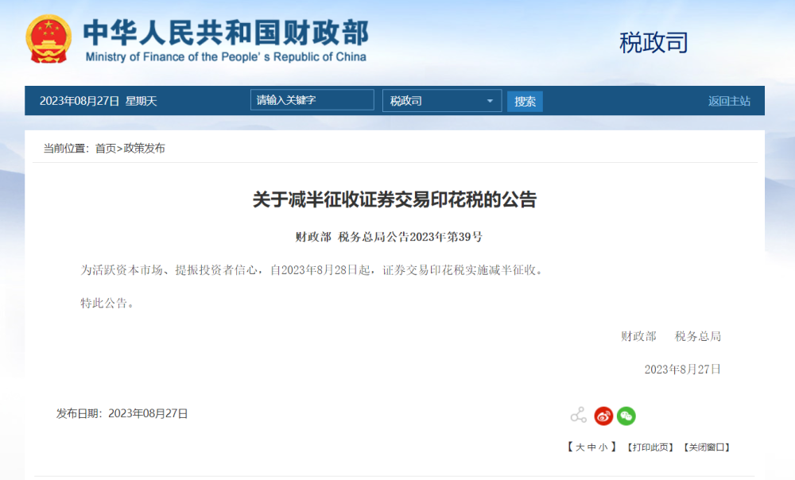
Task: Click the national emblem logo
Action: [48, 39]
